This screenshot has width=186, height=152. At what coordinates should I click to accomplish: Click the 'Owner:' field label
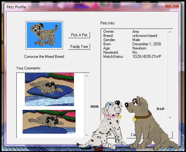click(109, 31)
